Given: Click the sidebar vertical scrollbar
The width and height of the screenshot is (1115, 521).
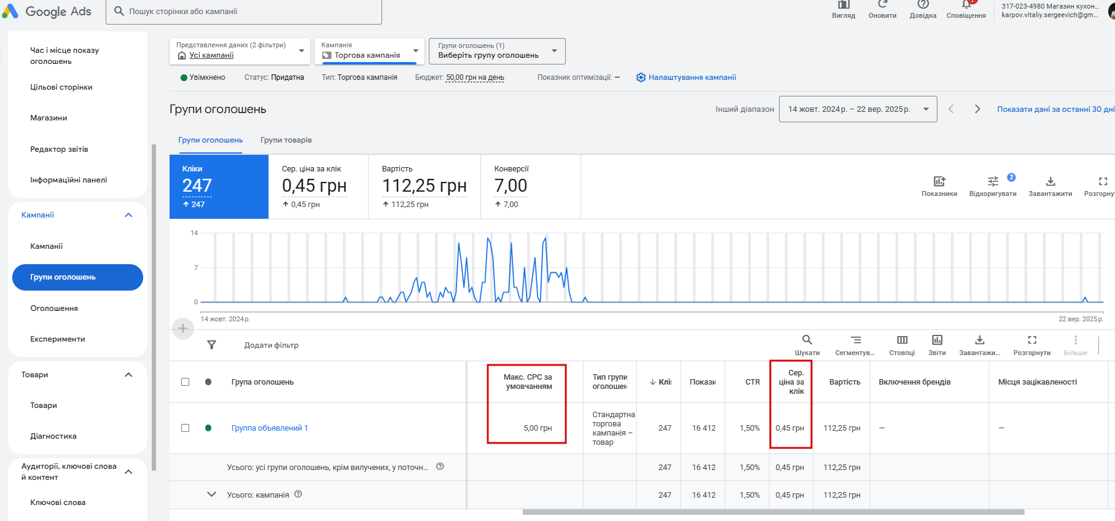Looking at the screenshot, I should [x=154, y=307].
